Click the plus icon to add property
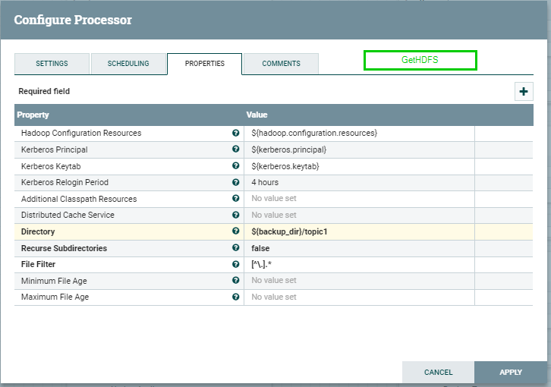Screen dimensions: 551x387 tap(524, 91)
